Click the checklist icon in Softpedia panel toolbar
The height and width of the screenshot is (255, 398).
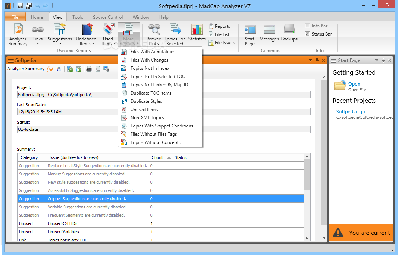click(59, 69)
